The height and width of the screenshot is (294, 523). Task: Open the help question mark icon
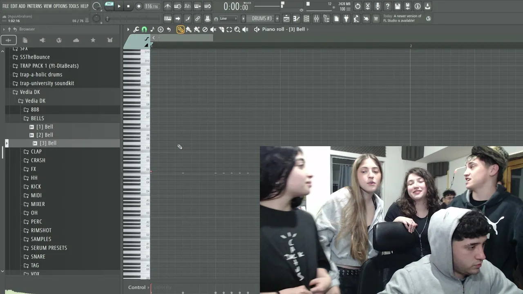click(x=388, y=6)
